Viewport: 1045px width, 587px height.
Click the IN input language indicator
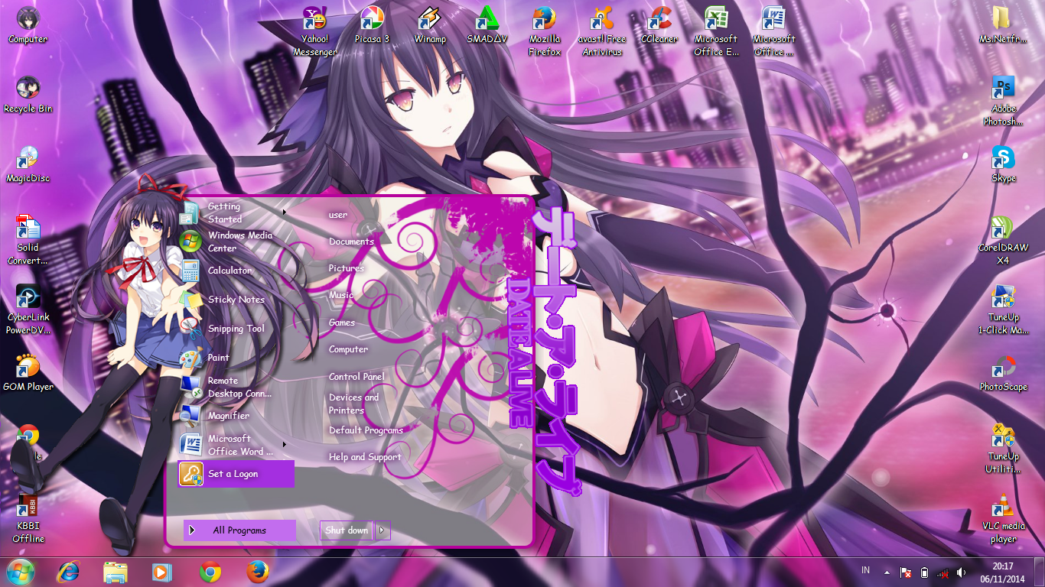866,570
